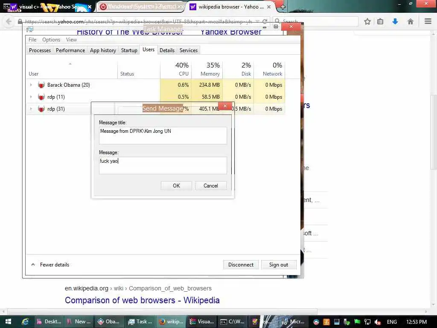Image resolution: width=437 pixels, height=328 pixels.
Task: Click OK in Send Message dialog
Action: 176,185
